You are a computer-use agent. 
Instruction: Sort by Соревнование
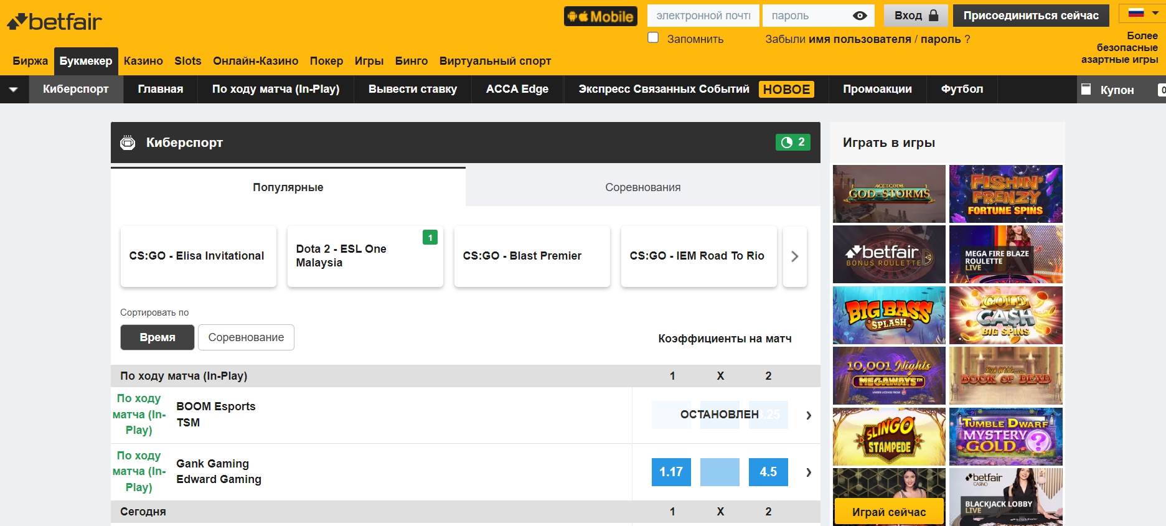246,337
